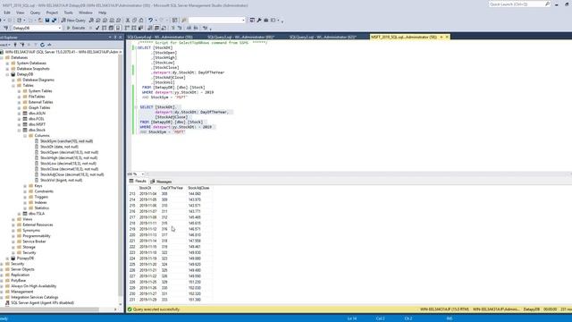Switch output to Results to Grid

pos(157,28)
